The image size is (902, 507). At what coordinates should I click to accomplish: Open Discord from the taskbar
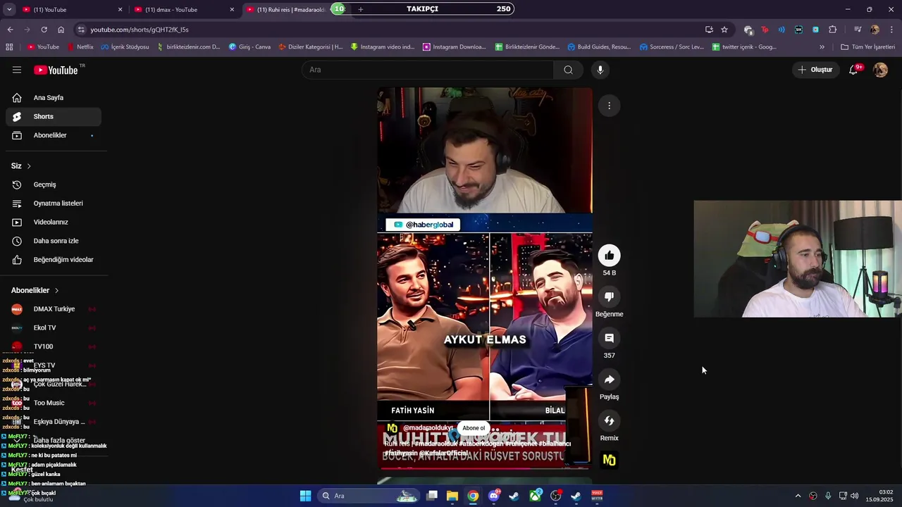coord(494,496)
